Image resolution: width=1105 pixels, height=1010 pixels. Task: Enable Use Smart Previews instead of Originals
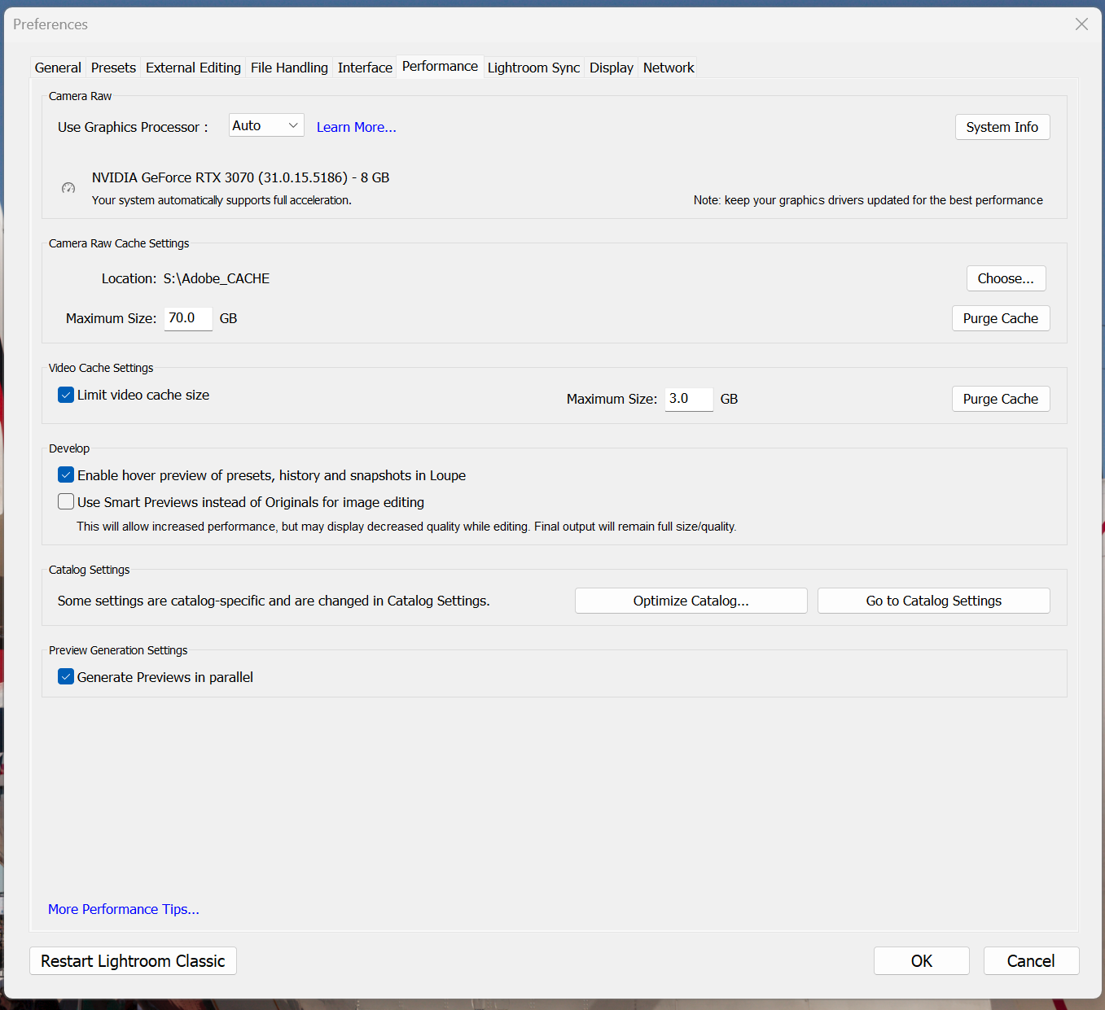(65, 501)
